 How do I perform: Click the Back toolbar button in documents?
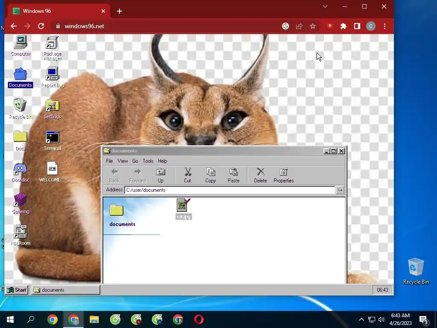pos(114,176)
